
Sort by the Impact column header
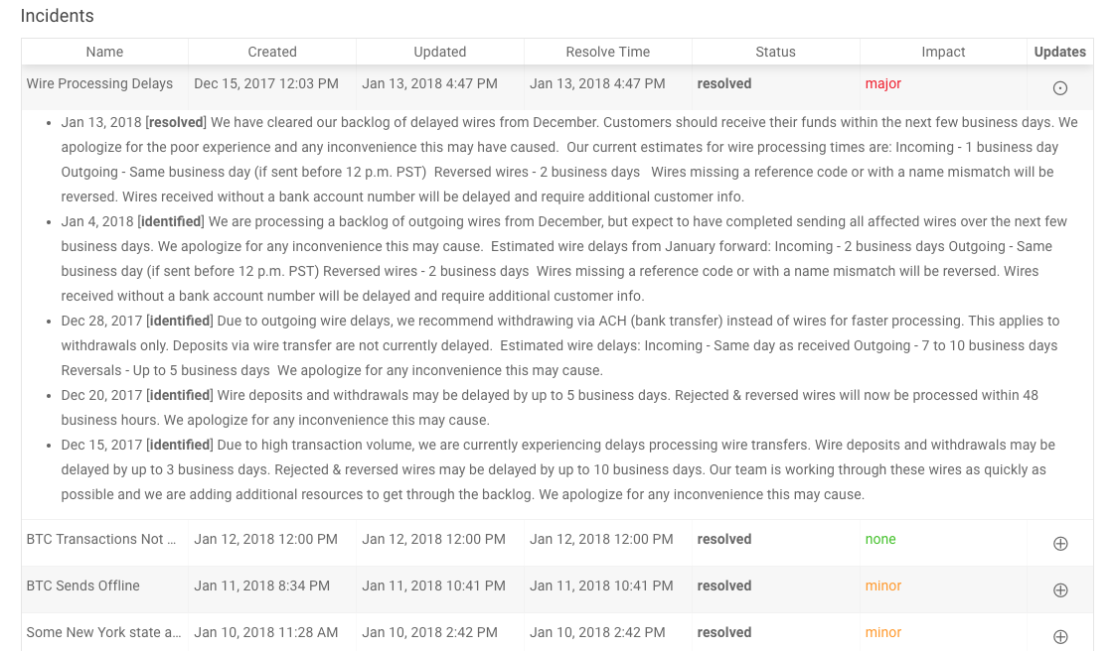pyautogui.click(x=943, y=52)
